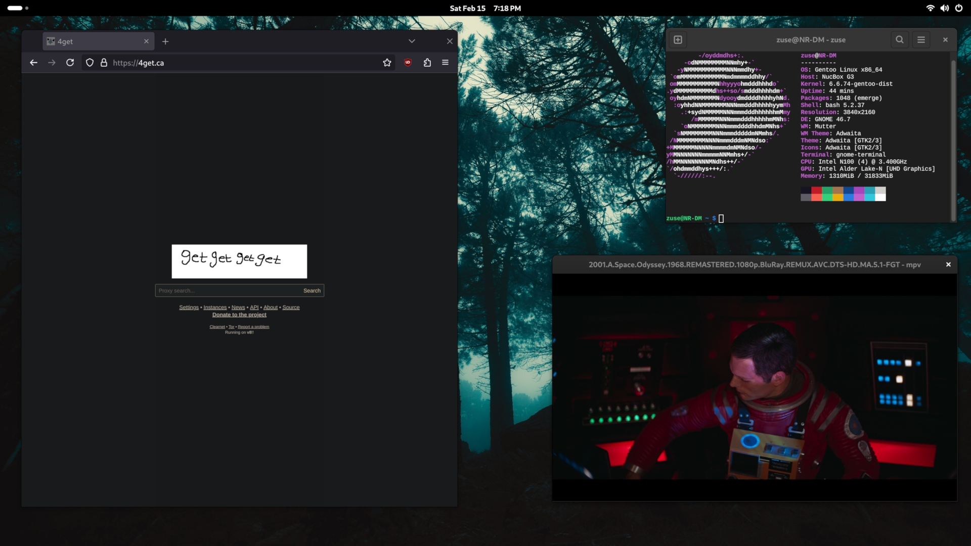Viewport: 971px width, 546px height.
Task: Open the clock showing Sat Feb 15 7:18 PM
Action: (x=485, y=8)
